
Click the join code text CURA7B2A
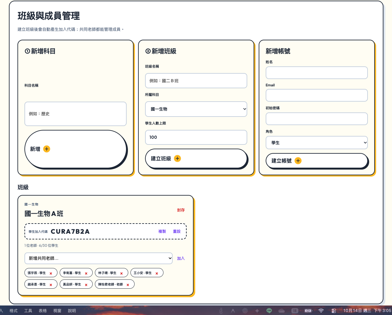(70, 231)
